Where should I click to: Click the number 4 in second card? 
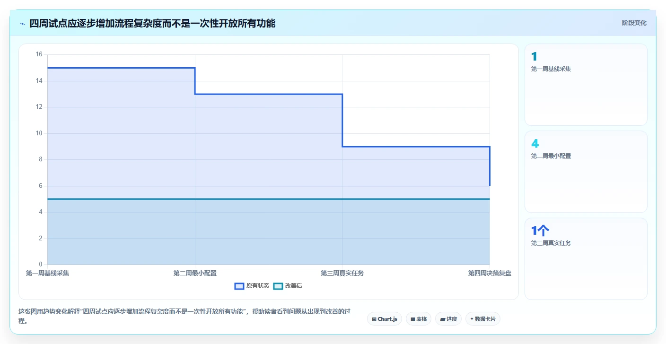tap(535, 143)
